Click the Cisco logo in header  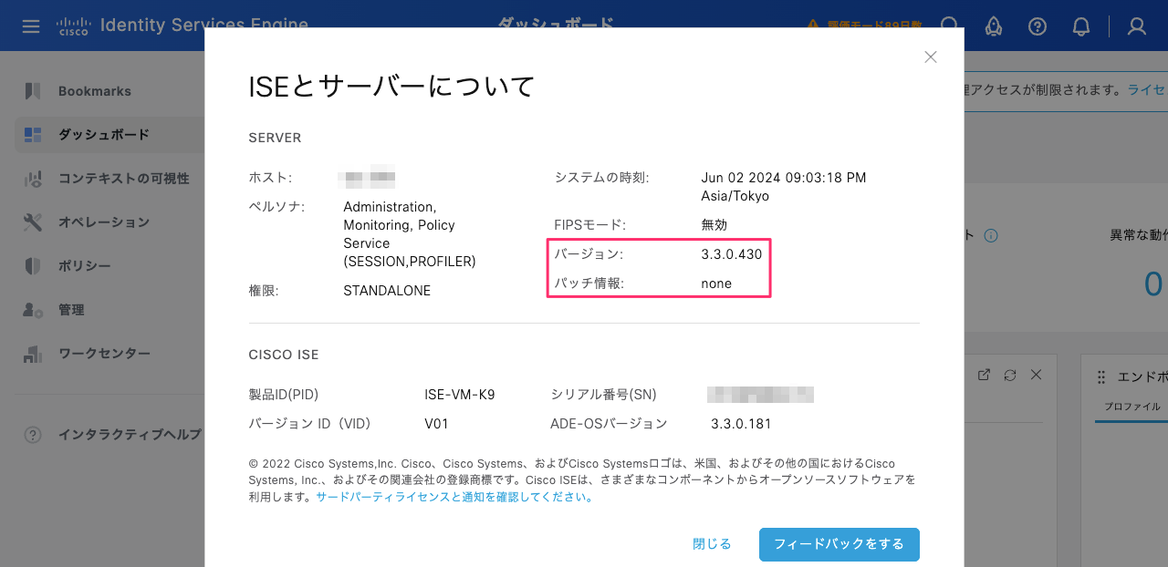pos(73,26)
